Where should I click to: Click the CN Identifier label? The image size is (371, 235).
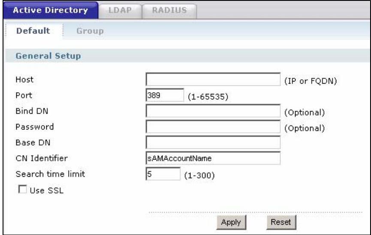pos(42,158)
